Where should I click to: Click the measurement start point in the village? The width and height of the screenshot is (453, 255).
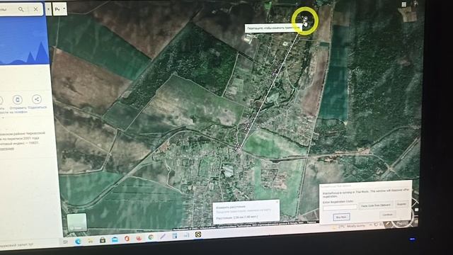pyautogui.click(x=239, y=149)
